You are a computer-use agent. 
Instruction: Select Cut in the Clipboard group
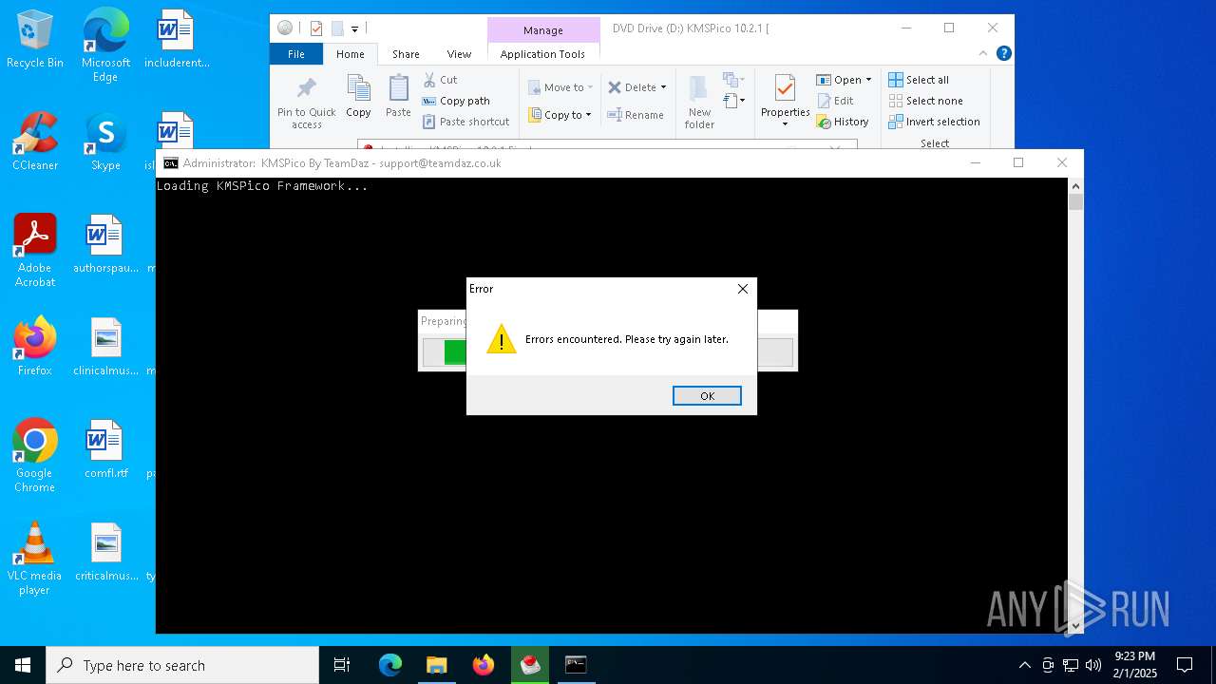pyautogui.click(x=440, y=80)
